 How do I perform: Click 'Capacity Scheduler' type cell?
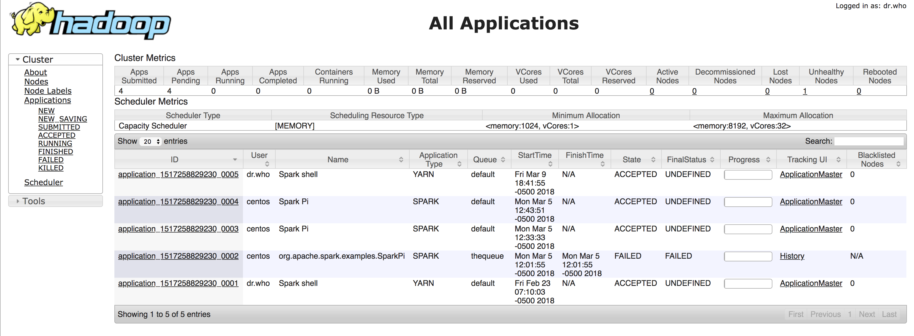(x=153, y=126)
